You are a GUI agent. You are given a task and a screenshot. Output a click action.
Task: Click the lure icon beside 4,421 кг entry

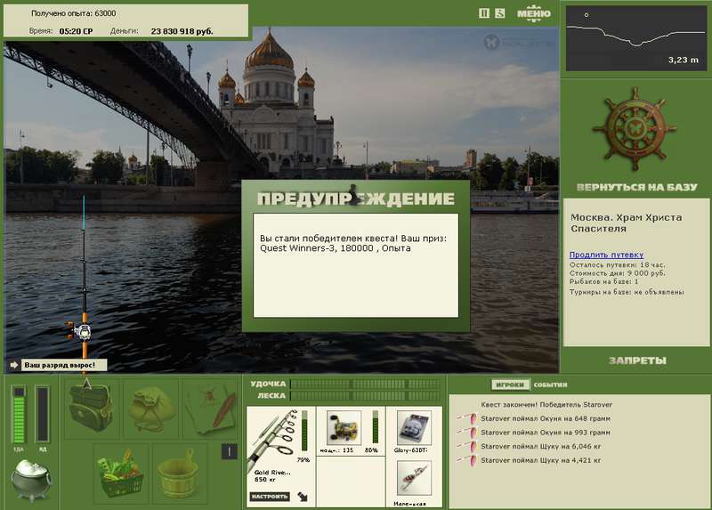[466, 460]
